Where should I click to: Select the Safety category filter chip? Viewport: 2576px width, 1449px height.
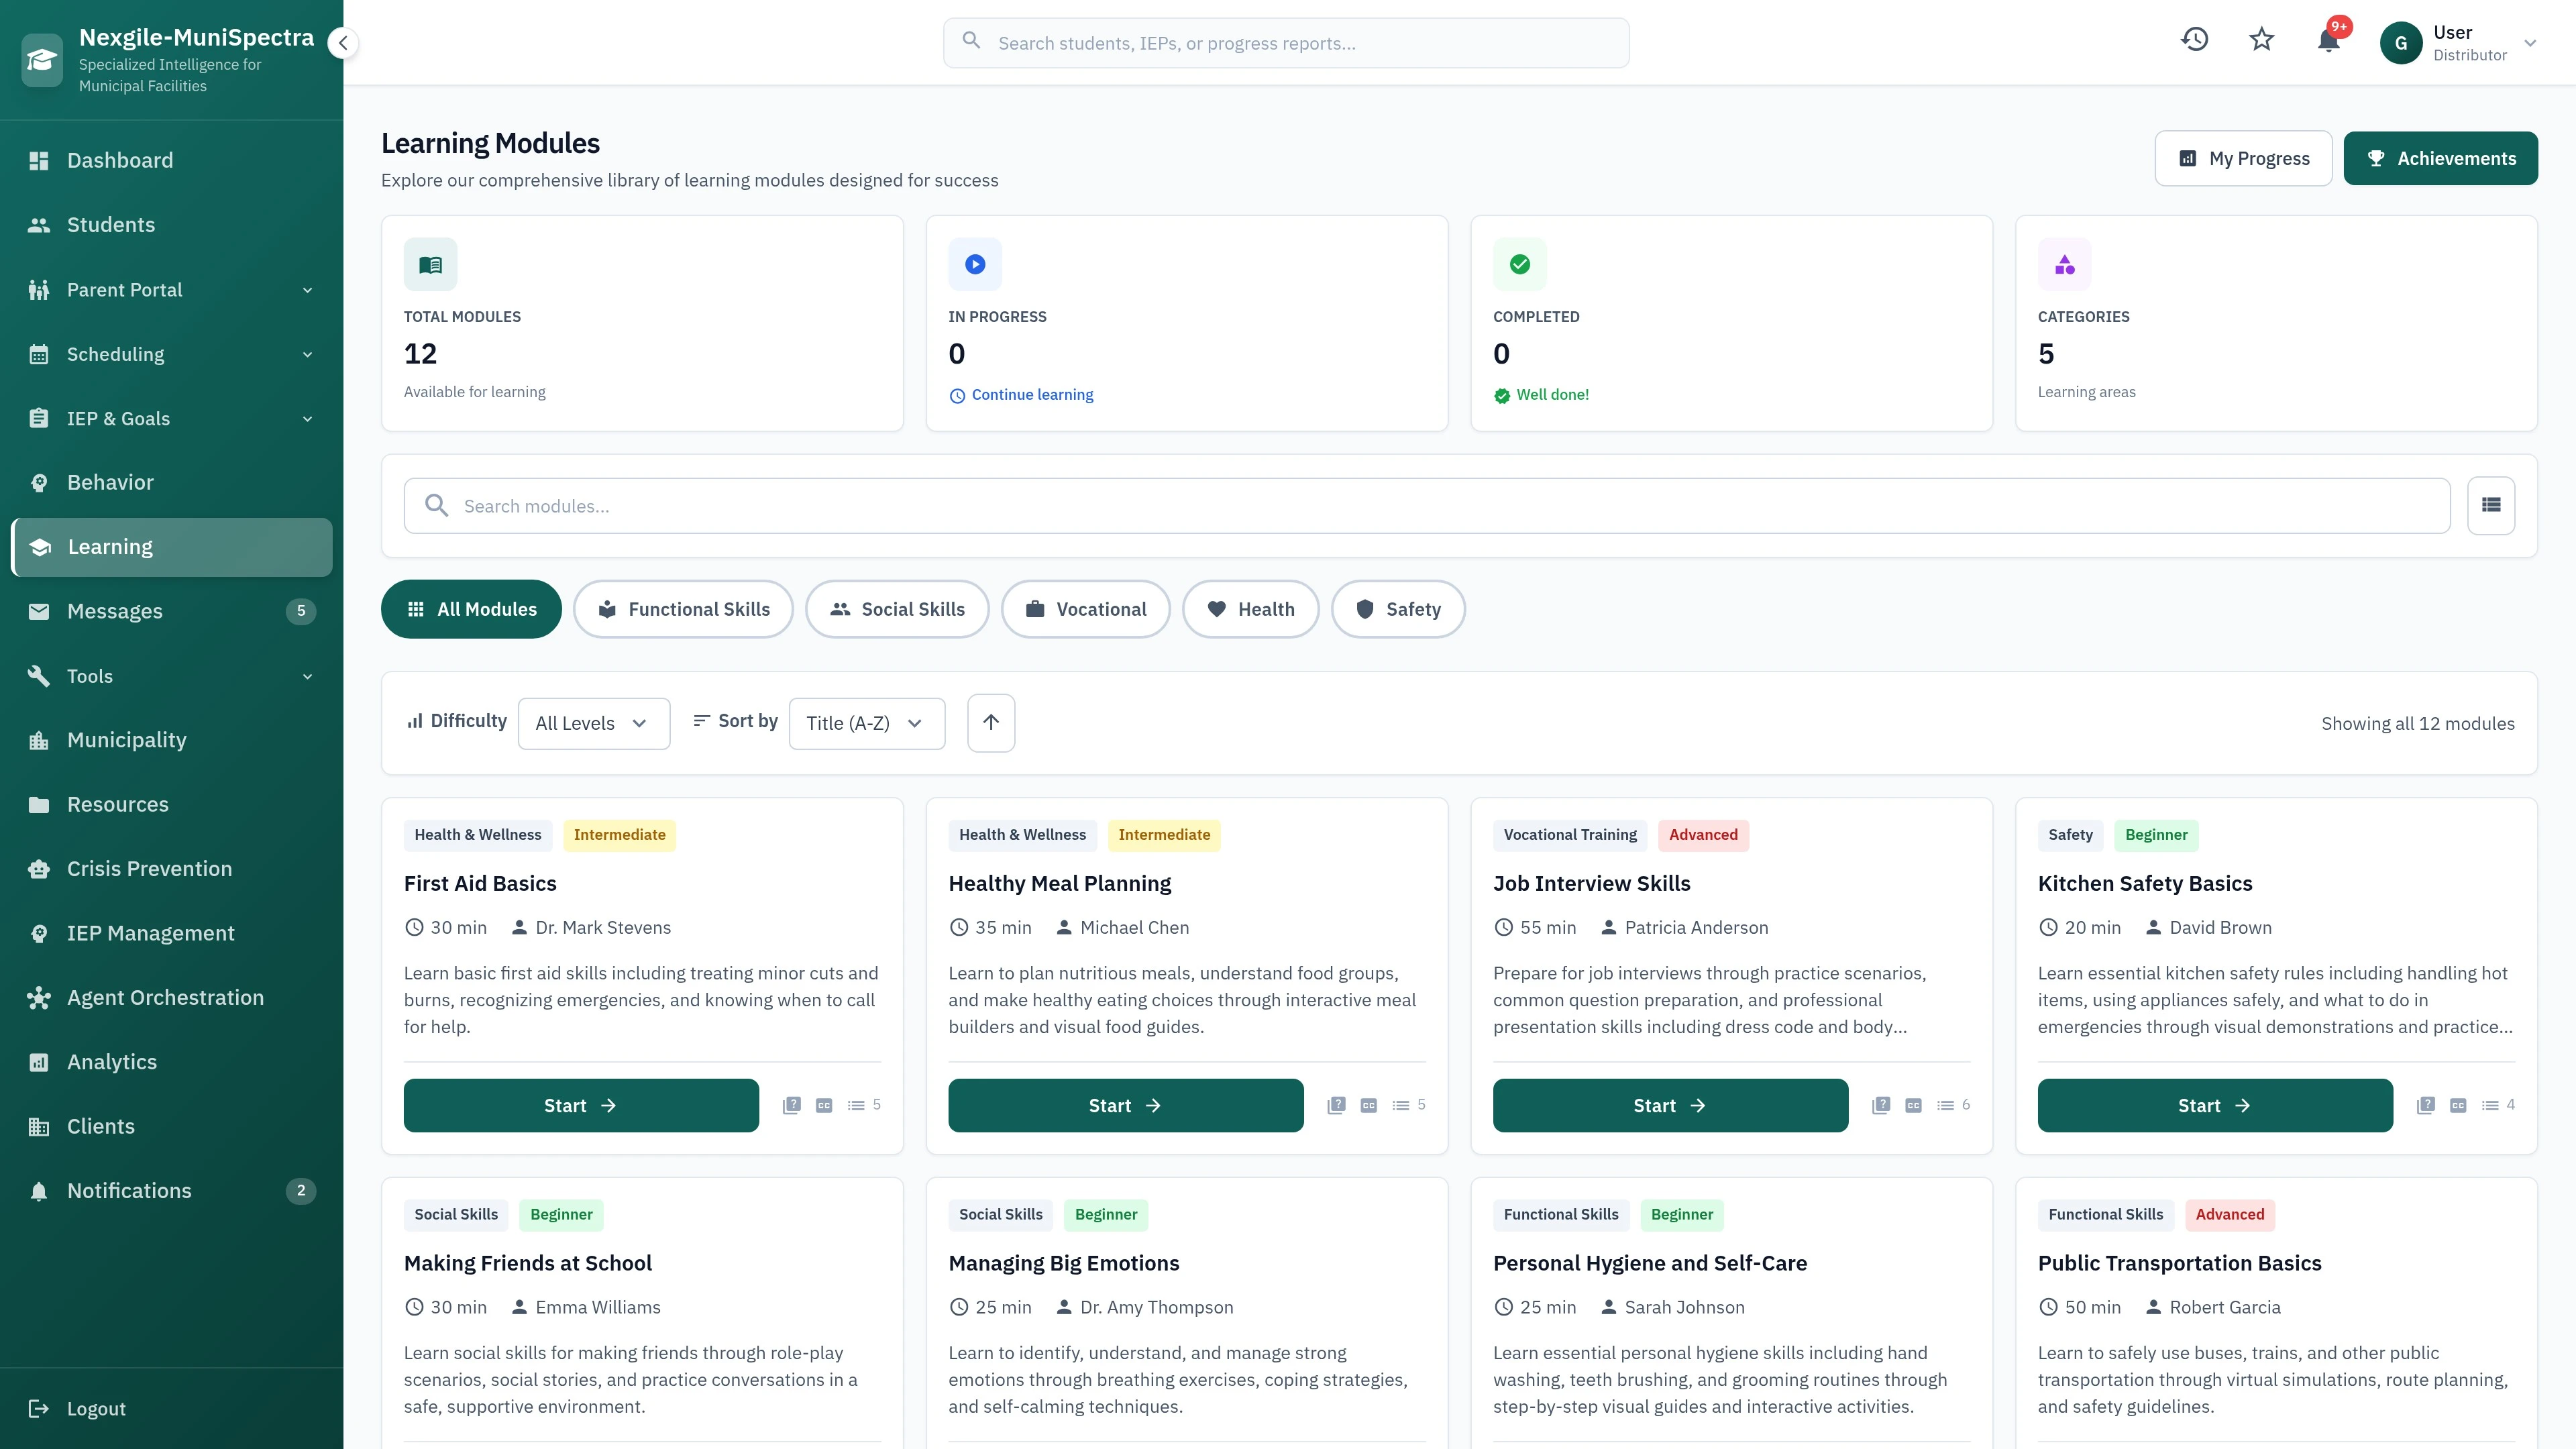(1398, 608)
